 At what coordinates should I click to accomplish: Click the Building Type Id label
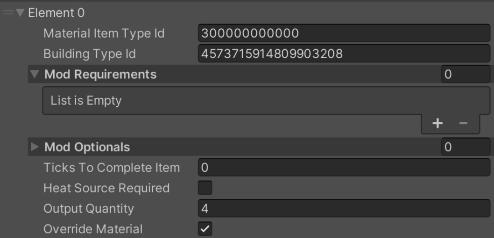[x=90, y=54]
